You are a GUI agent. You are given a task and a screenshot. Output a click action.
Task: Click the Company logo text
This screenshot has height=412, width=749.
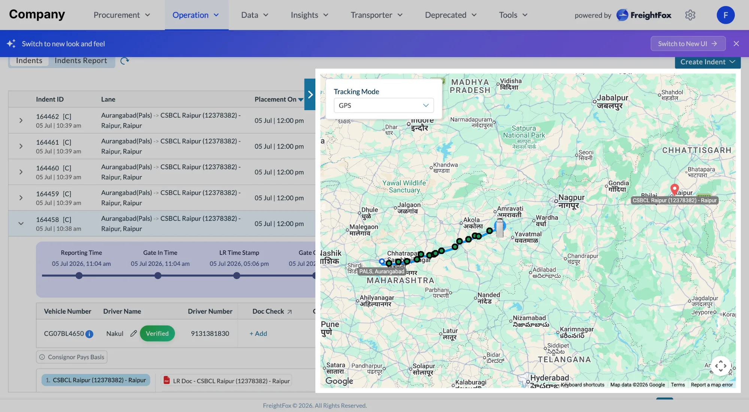(37, 14)
